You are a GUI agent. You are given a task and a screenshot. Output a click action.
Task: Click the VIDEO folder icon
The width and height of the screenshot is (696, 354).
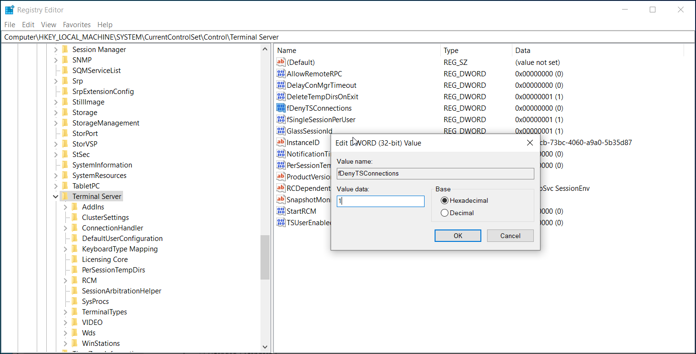coord(74,323)
